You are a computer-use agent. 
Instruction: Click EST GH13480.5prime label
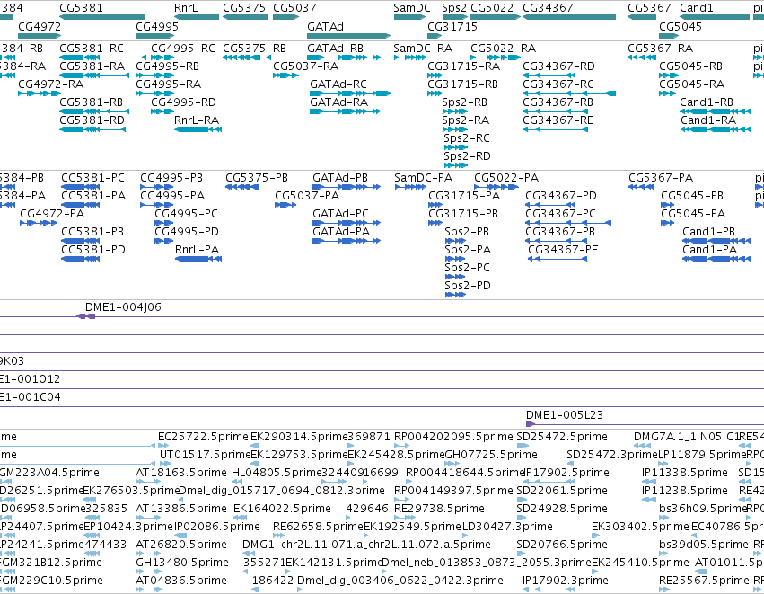tap(181, 563)
